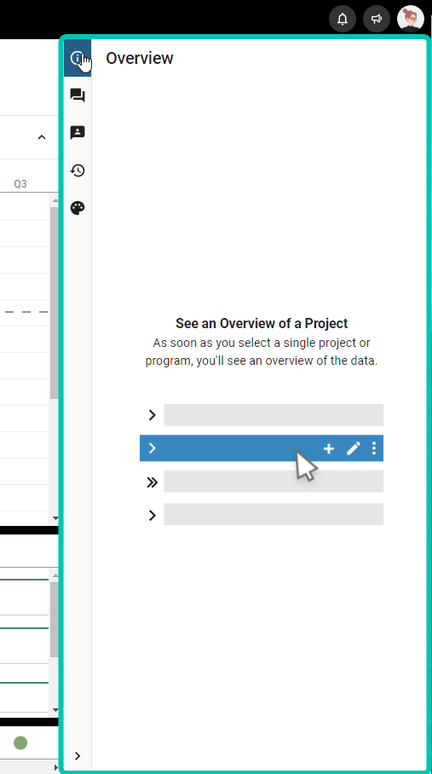432x774 pixels.
Task: Show the history clock panel
Action: point(78,170)
